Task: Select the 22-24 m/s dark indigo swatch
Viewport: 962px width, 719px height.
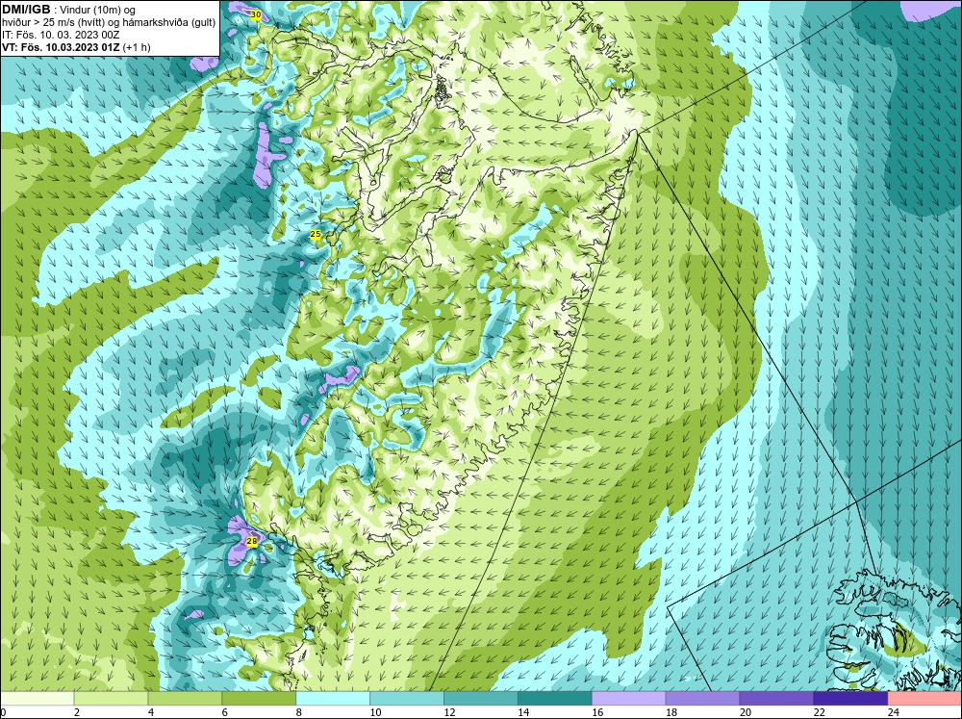Action: (850, 699)
